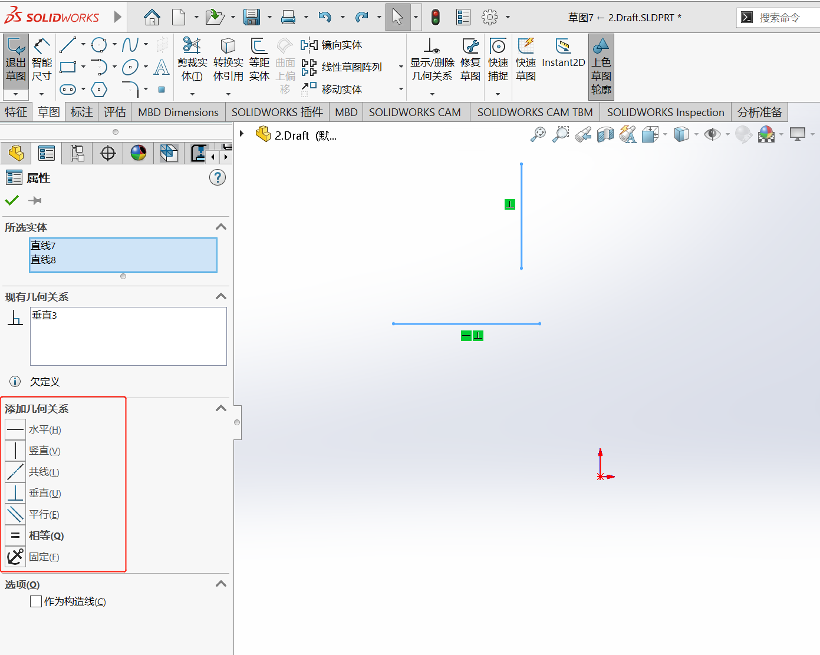Click Repair Sketch (修复草图)
Image resolution: width=820 pixels, height=655 pixels.
[470, 59]
